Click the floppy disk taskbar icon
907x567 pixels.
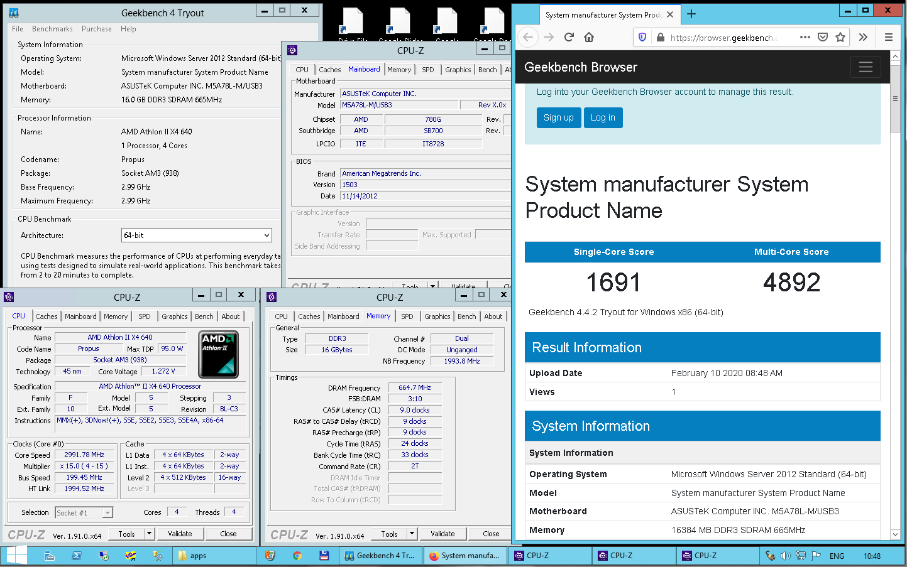click(x=324, y=556)
